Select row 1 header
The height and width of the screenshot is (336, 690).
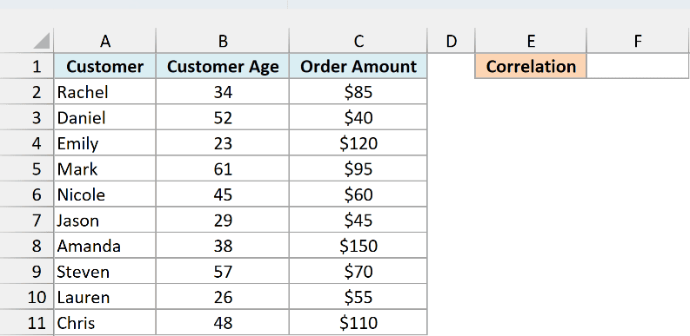[x=27, y=66]
